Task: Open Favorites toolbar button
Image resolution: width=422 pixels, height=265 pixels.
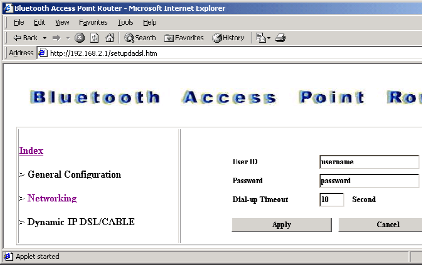Action: (x=184, y=38)
